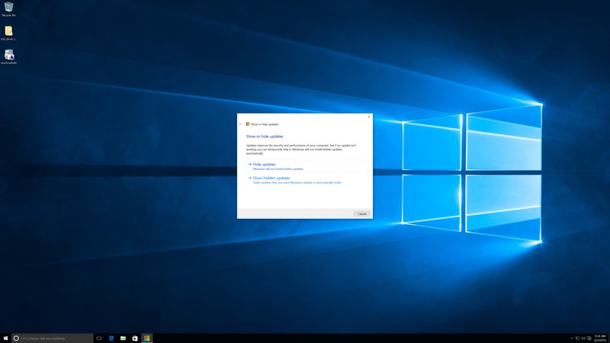Screen dimensions: 610x343
Task: Choose Show hidden updates option
Action: 271,178
